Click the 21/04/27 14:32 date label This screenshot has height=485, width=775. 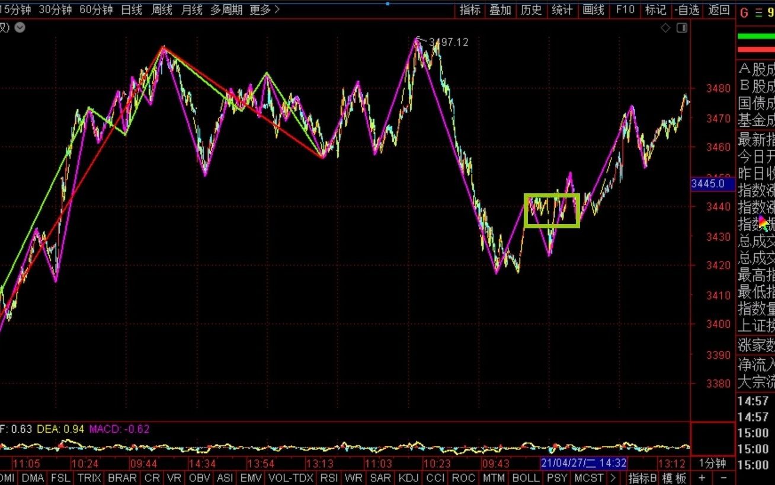click(x=584, y=463)
